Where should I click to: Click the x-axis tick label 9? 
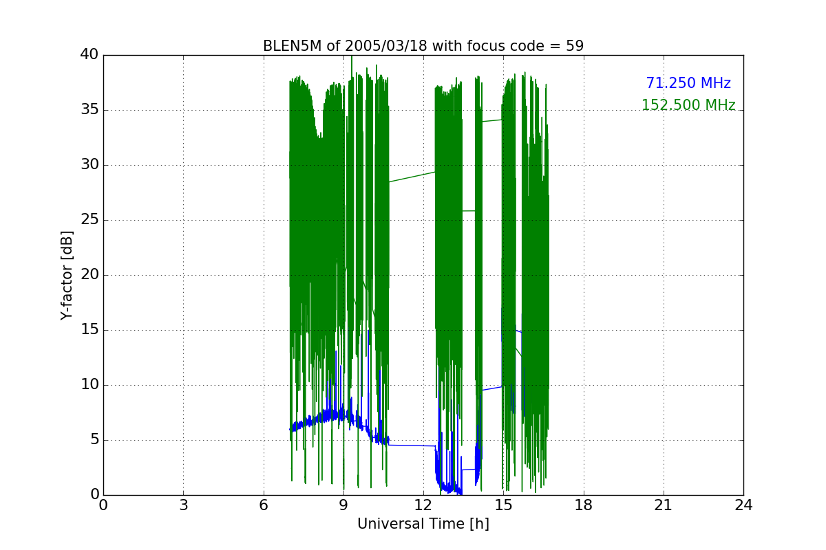coord(343,505)
